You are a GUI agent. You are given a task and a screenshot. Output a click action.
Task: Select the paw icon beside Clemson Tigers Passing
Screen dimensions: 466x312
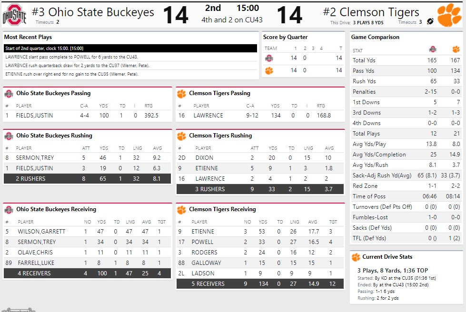(181, 94)
